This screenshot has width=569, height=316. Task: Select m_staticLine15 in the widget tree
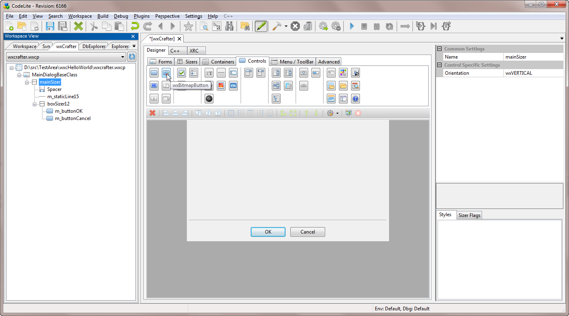click(x=63, y=97)
